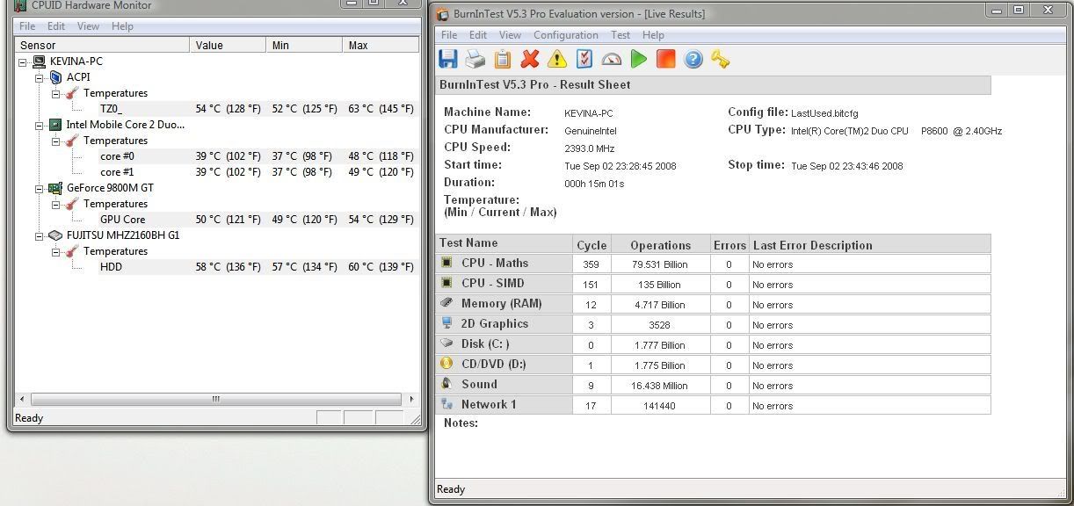Click the Test Name column header

point(504,243)
